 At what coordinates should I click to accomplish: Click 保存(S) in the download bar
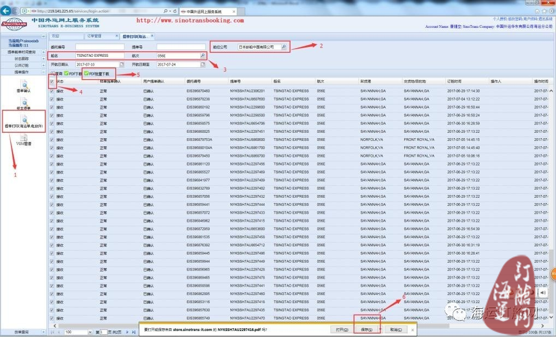[x=366, y=329]
